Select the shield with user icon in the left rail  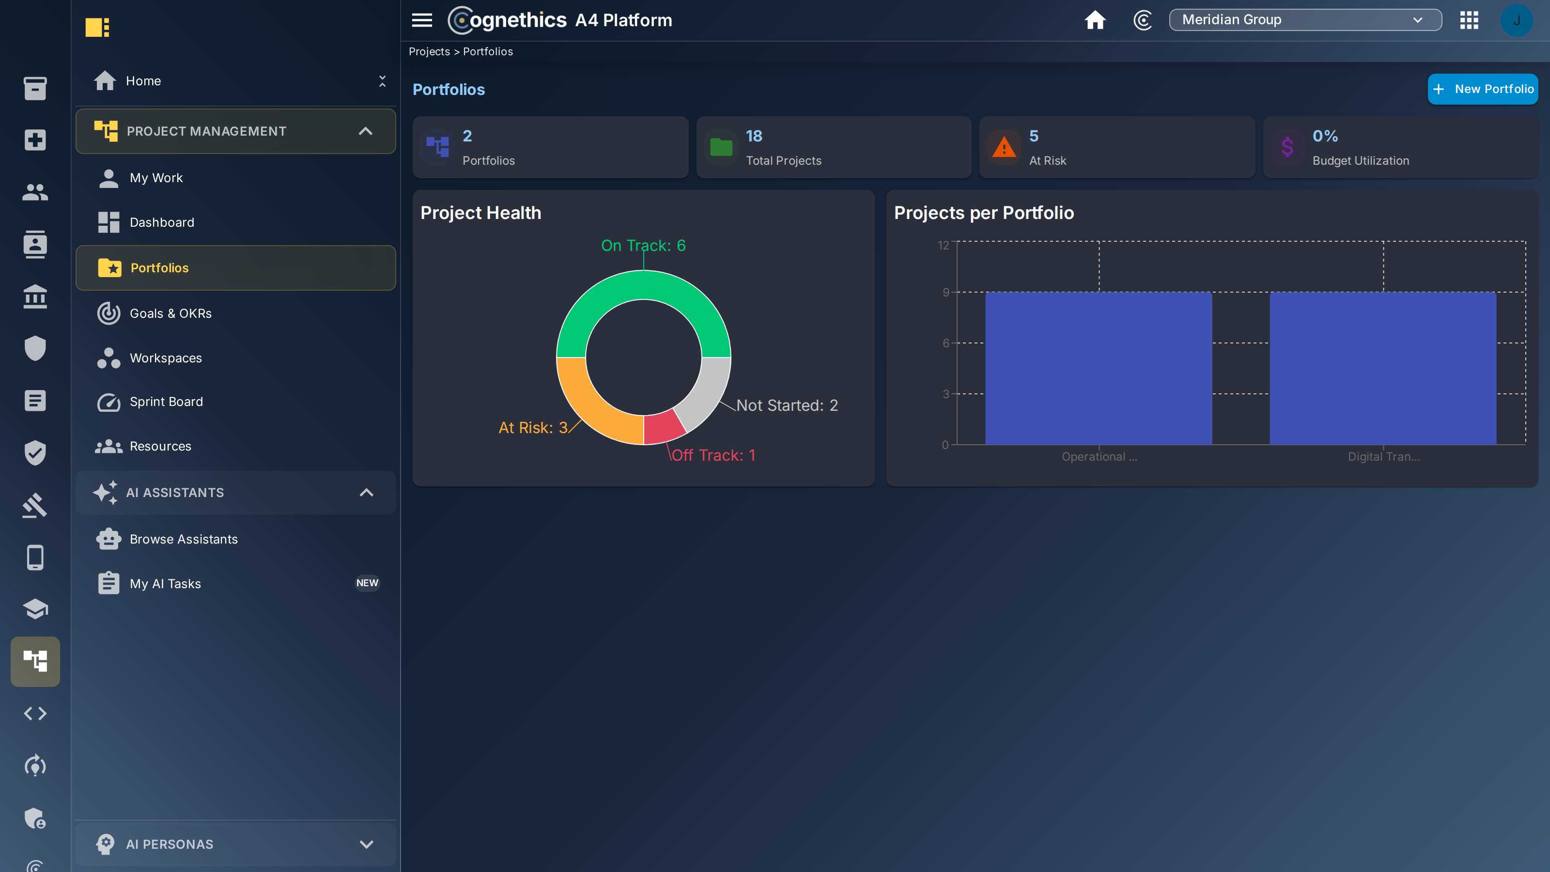[35, 818]
